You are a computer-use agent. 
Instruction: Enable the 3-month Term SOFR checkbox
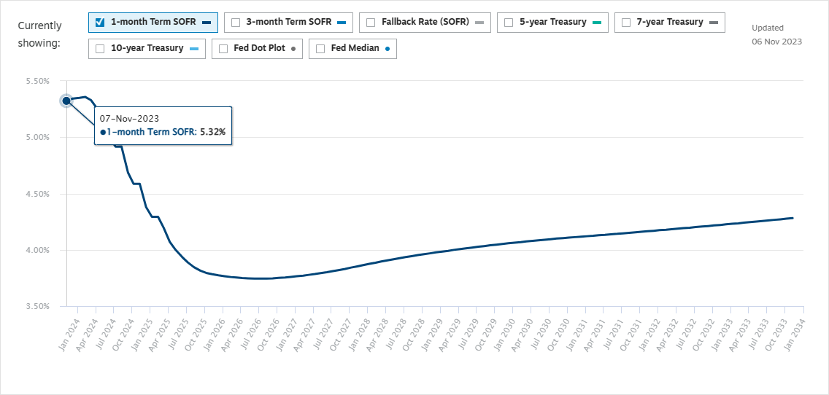(x=236, y=22)
